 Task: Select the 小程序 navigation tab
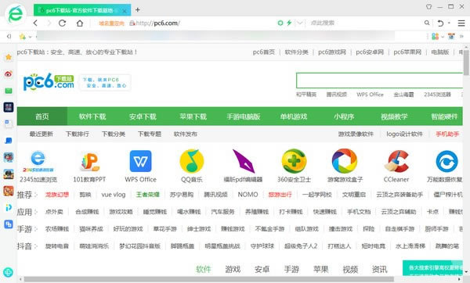[x=344, y=116]
